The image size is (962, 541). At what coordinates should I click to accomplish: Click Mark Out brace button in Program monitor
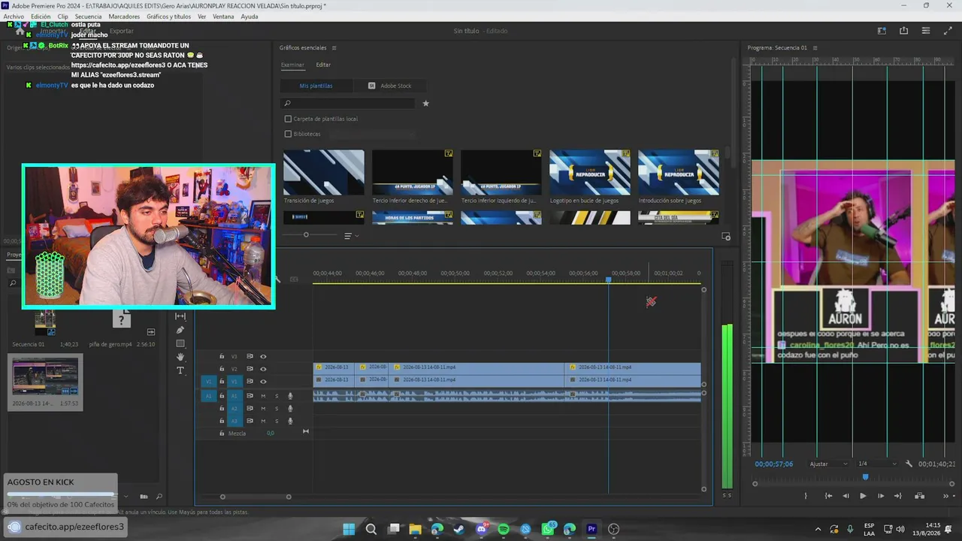pyautogui.click(x=806, y=496)
